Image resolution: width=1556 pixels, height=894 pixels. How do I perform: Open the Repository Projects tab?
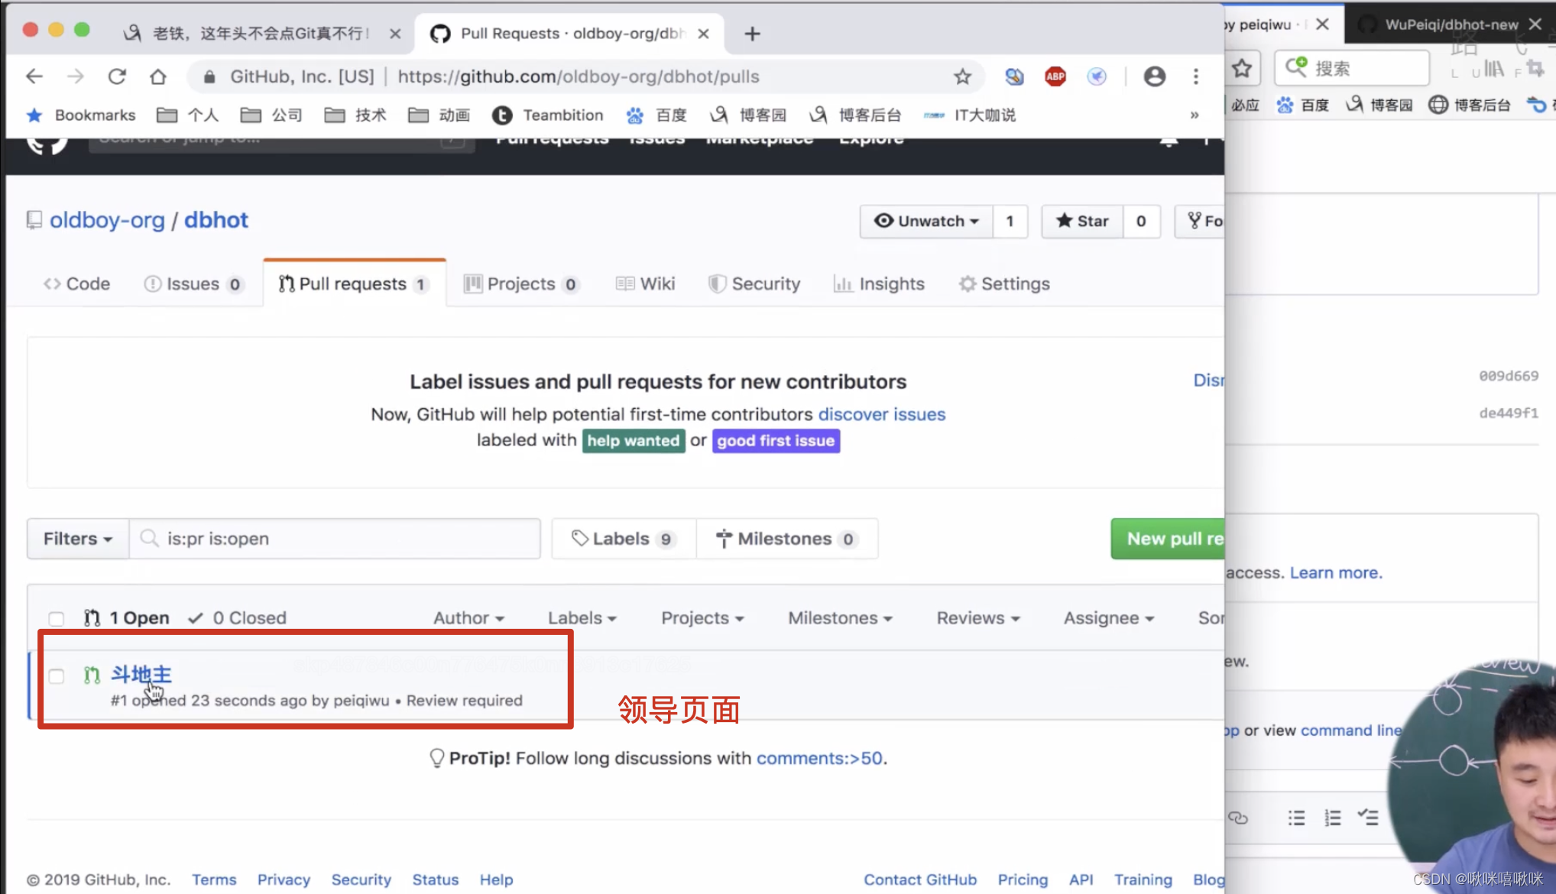point(521,284)
